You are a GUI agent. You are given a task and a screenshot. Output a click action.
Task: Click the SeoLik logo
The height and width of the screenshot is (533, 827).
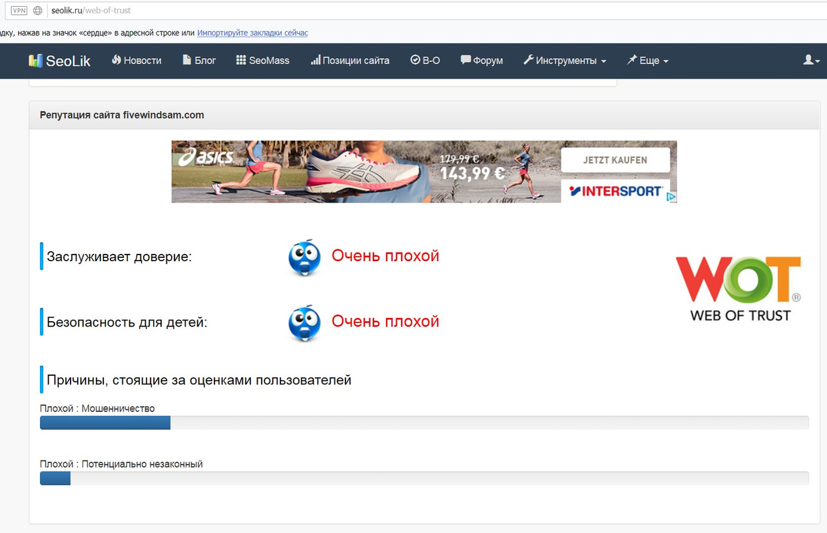59,61
